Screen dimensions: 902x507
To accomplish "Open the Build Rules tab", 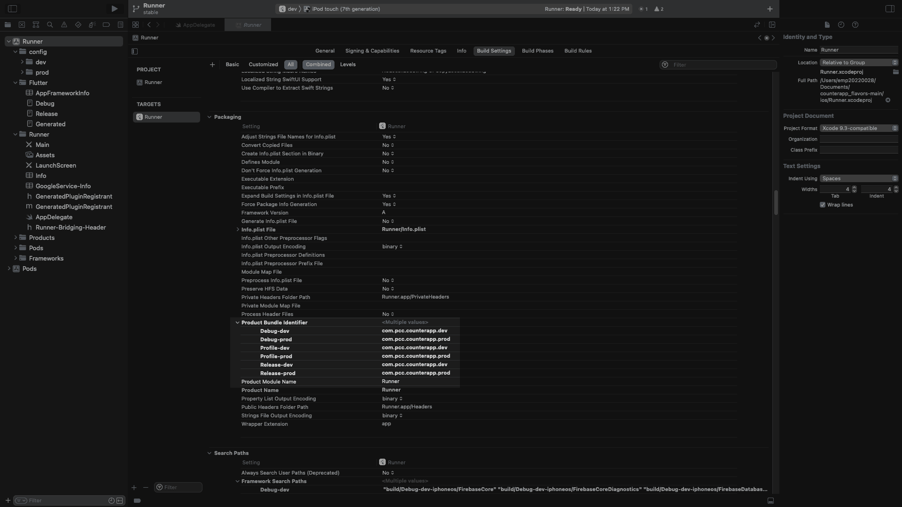I will click(578, 51).
